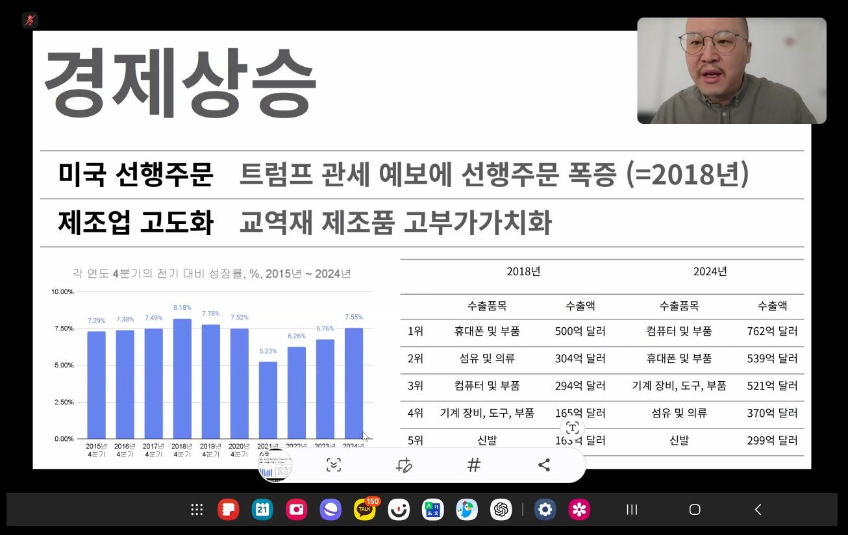This screenshot has height=535, width=848.
Task: Open the ChatGPT app
Action: (501, 510)
